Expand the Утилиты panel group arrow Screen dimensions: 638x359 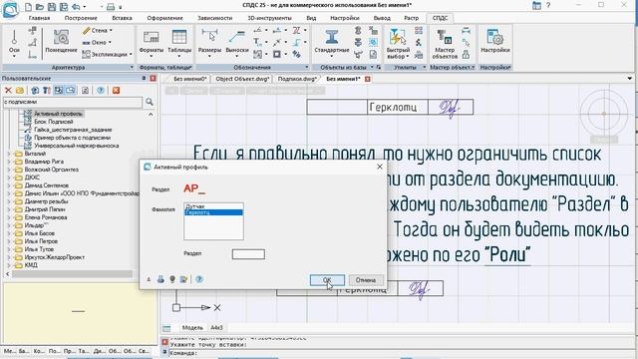pos(424,67)
